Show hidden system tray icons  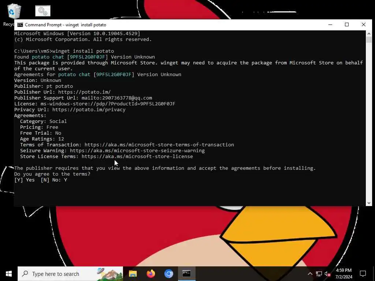click(310, 274)
